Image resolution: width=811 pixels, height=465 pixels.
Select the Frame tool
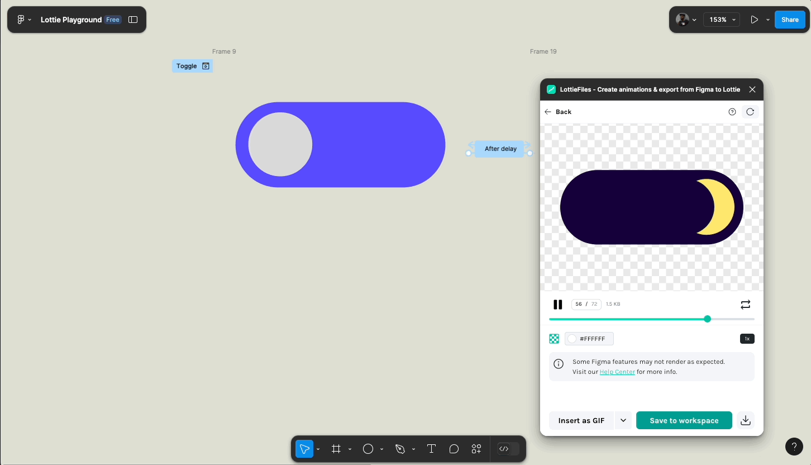pos(336,449)
